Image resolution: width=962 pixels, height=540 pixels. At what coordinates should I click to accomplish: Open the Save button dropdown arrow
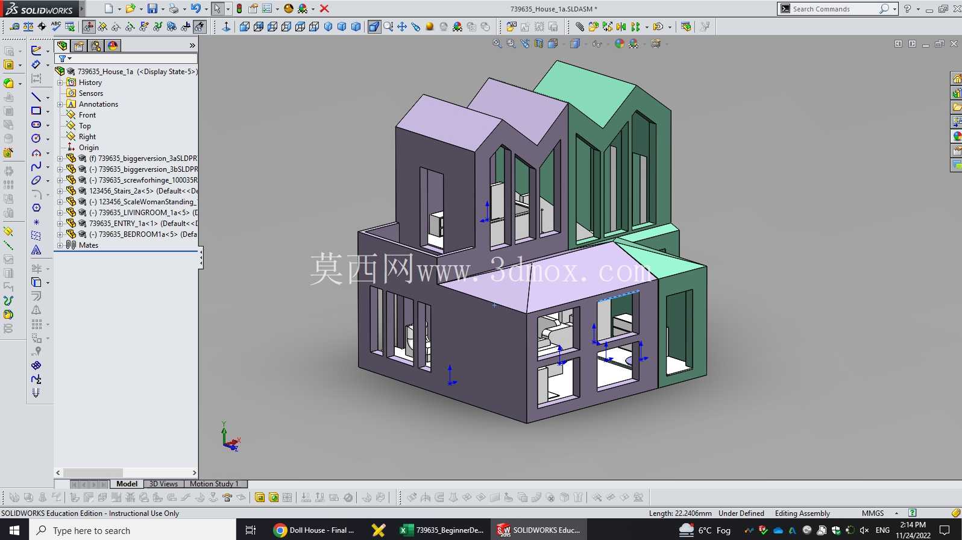pos(163,9)
